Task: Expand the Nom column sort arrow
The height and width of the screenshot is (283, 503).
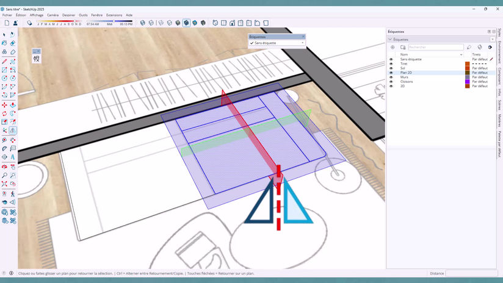Action: click(461, 55)
